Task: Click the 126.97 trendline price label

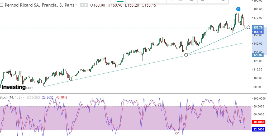Action: point(258,55)
